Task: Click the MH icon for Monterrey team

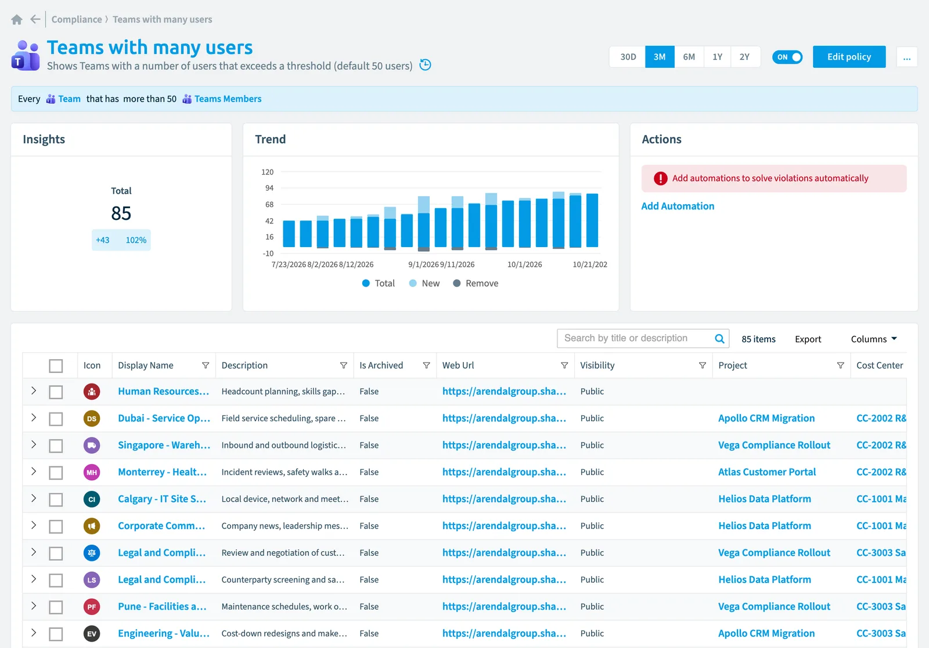Action: (92, 472)
